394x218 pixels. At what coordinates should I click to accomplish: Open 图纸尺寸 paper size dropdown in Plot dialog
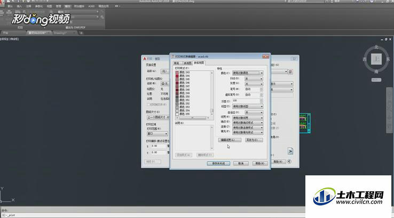coord(159,117)
